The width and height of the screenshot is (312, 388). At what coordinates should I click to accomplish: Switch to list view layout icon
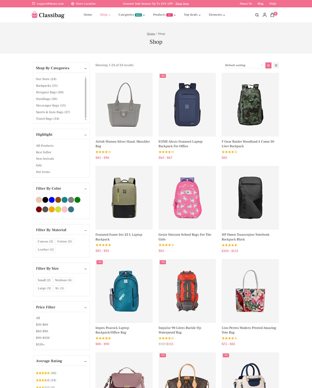click(276, 65)
